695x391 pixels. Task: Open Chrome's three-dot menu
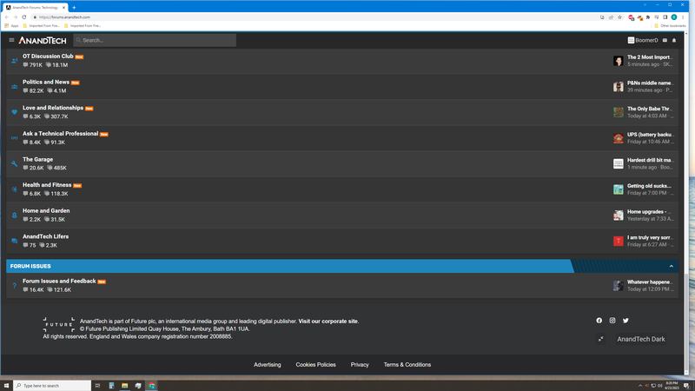point(683,17)
